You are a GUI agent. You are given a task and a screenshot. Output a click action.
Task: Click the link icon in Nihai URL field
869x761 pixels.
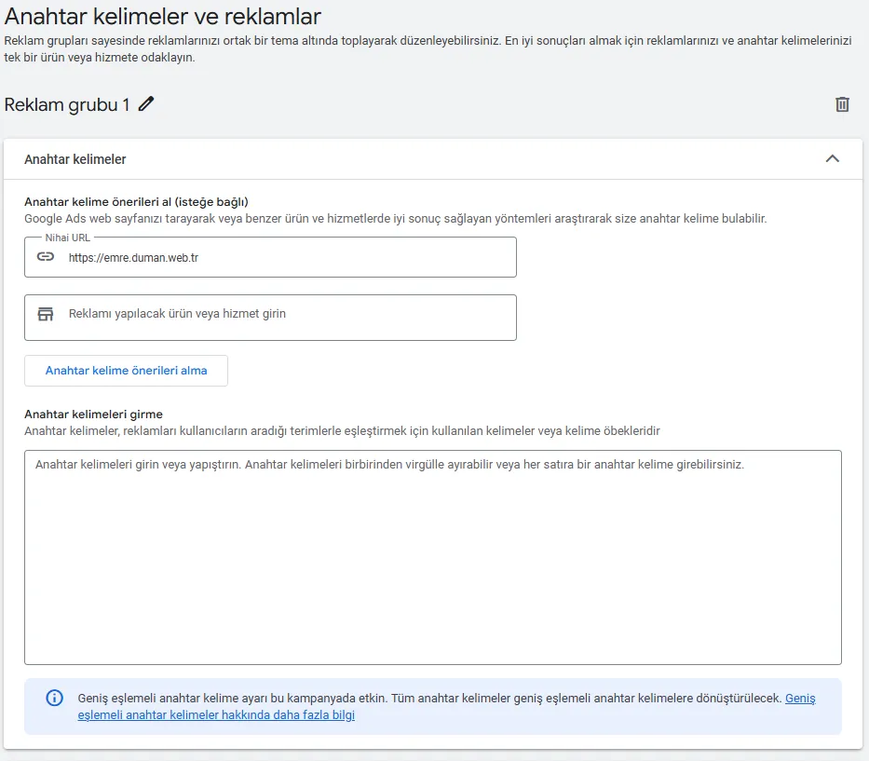point(46,257)
